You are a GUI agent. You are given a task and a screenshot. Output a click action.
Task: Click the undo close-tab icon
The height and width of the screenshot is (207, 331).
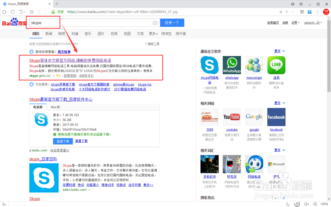21,12
